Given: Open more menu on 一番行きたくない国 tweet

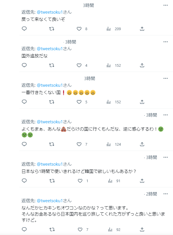Looking at the screenshot, I should click(x=165, y=78).
